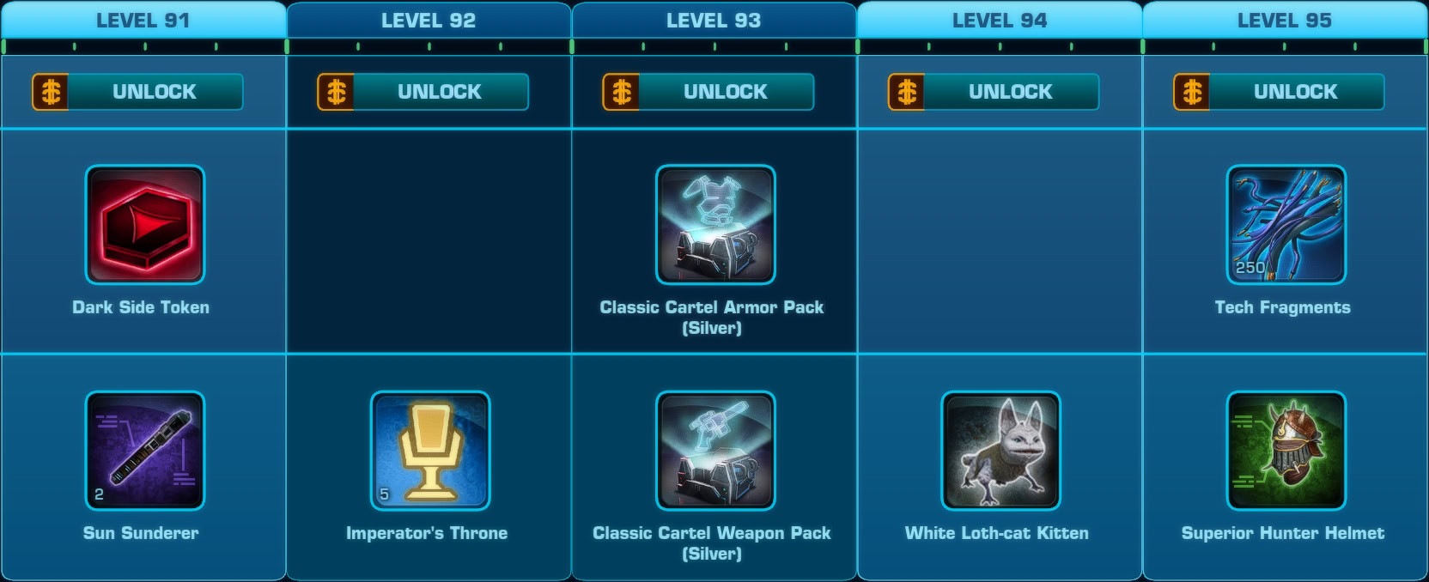This screenshot has height=582, width=1429.
Task: Click the Classic Cartel Weapon Pack icon
Action: pos(715,451)
